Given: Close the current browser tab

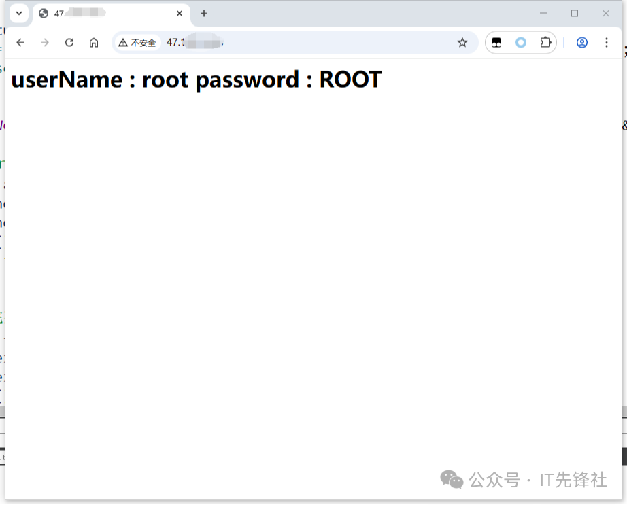Looking at the screenshot, I should 180,14.
